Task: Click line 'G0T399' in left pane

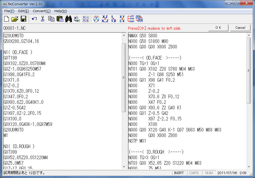Action: click(10, 152)
